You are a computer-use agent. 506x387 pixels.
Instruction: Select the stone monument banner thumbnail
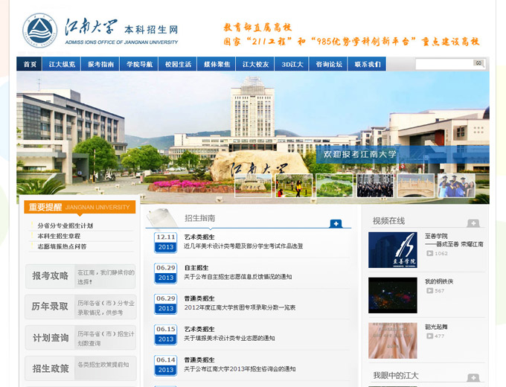tap(253, 185)
